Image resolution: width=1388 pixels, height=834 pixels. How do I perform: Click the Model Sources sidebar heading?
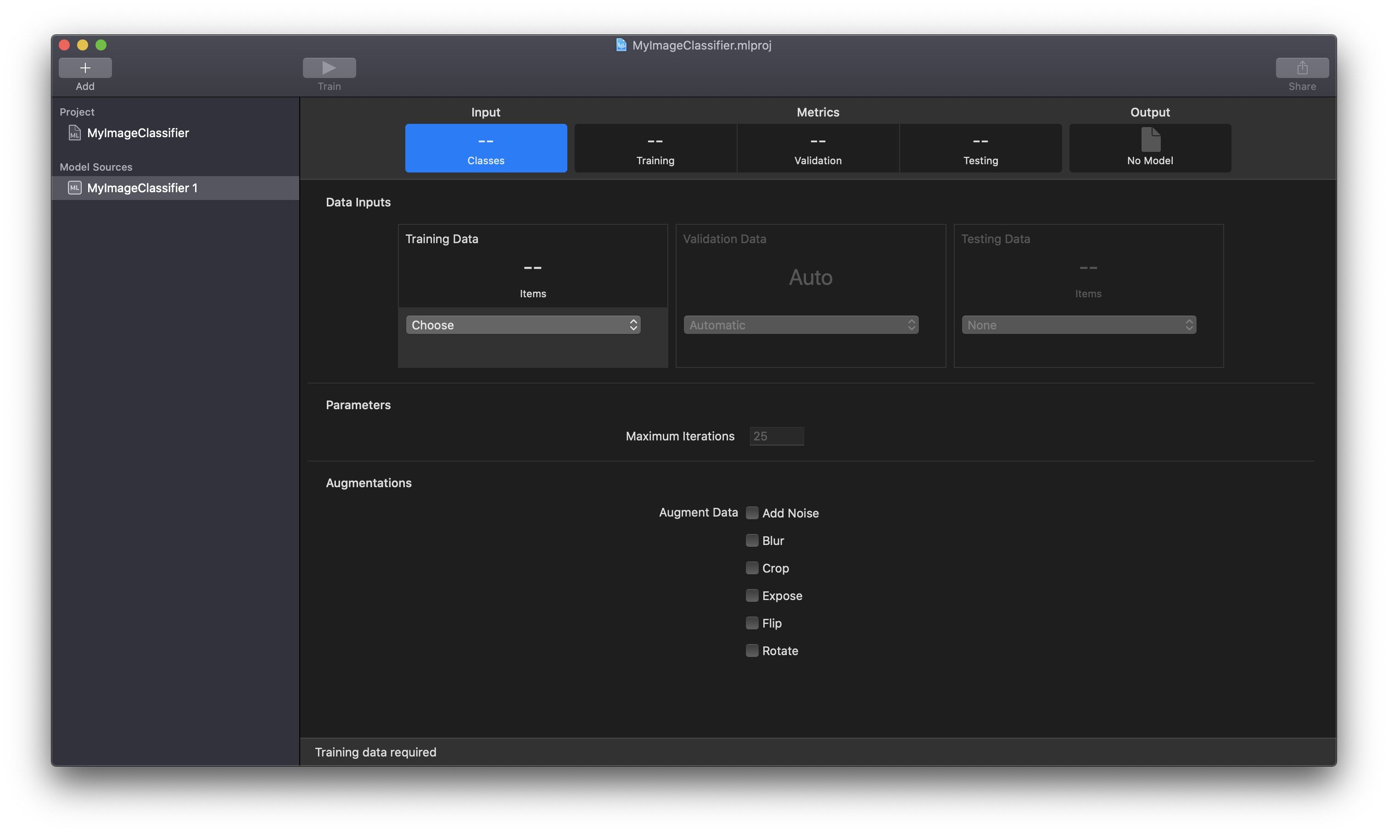tap(95, 167)
